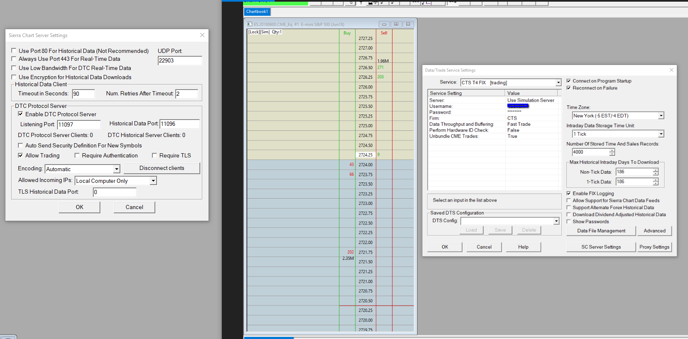Image resolution: width=688 pixels, height=339 pixels.
Task: Open the Encoding dropdown
Action: pyautogui.click(x=117, y=169)
